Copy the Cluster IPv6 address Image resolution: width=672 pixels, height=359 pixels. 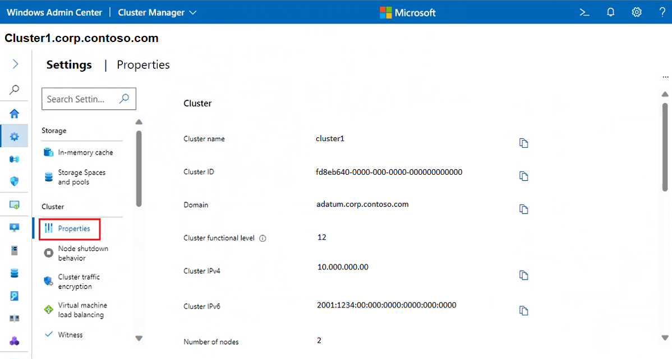click(x=524, y=310)
